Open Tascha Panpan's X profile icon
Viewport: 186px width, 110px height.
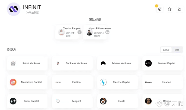click(x=80, y=32)
